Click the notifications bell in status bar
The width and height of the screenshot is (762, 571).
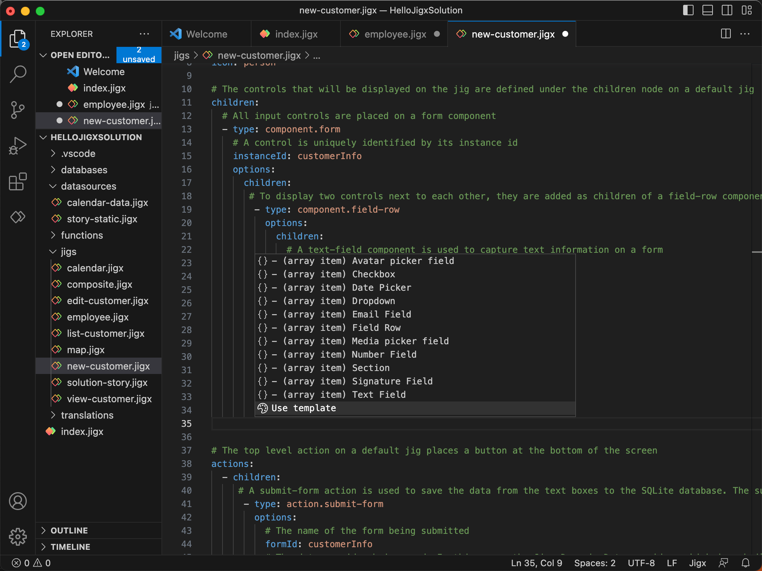click(746, 563)
